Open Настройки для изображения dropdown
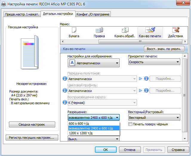The height and width of the screenshot is (156, 191). [x=93, y=63]
